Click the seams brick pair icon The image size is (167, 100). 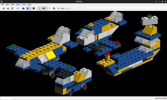23,8
